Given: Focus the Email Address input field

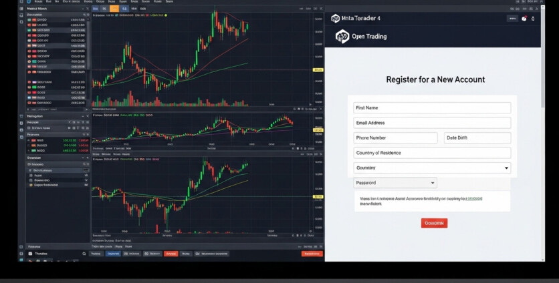Looking at the screenshot, I should 432,123.
